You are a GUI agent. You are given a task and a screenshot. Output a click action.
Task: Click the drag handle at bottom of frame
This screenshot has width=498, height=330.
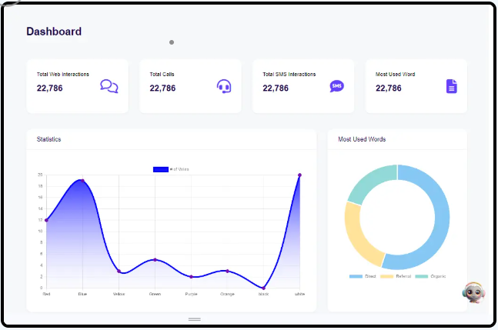195,319
